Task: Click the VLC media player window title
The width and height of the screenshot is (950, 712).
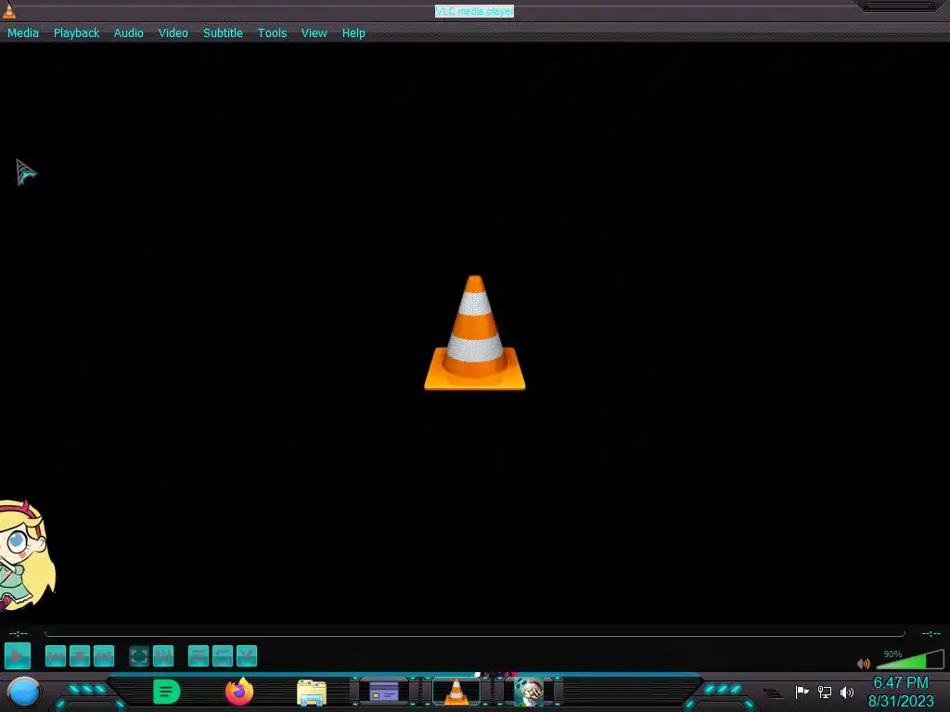Action: [x=474, y=11]
